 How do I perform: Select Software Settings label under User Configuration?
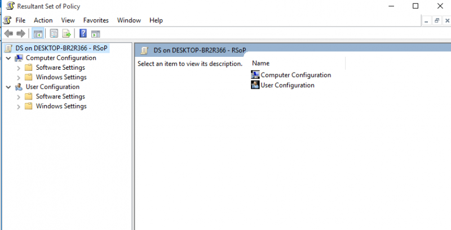pyautogui.click(x=60, y=96)
